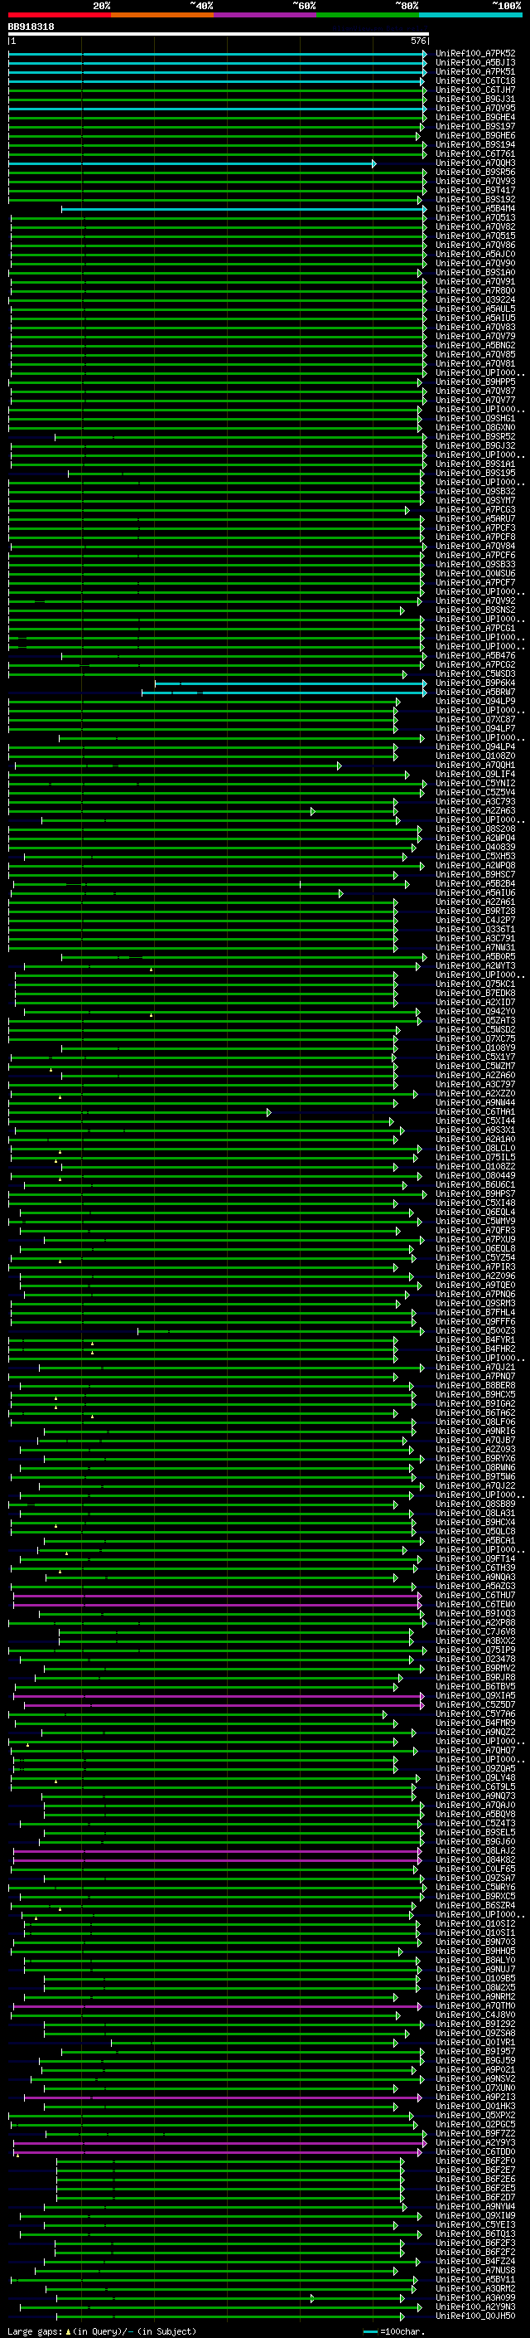Select the UniRef100_Q94LP9 entry
The image size is (530, 2338).
point(475,702)
